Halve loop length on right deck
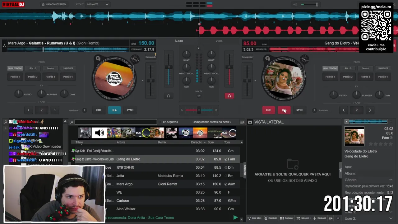This screenshot has height=224, width=398. point(344,110)
